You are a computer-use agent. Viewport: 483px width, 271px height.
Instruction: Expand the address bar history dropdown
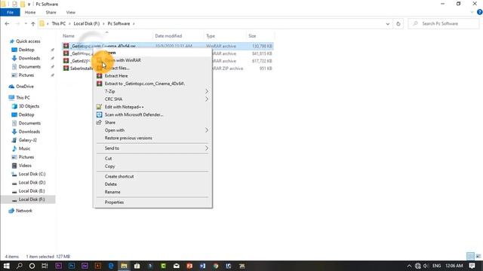pyautogui.click(x=387, y=23)
